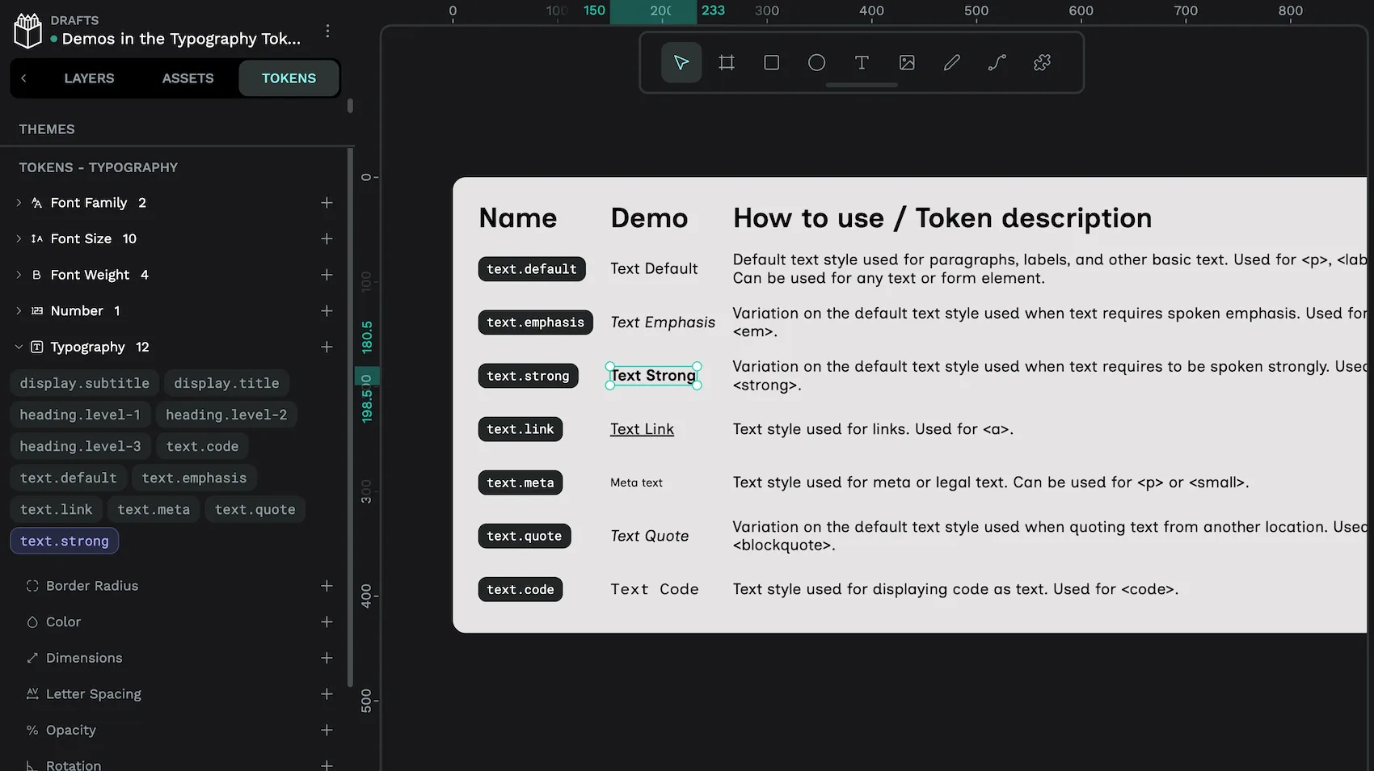Screen dimensions: 1374x771
Task: Add a new Color token
Action: pos(327,621)
